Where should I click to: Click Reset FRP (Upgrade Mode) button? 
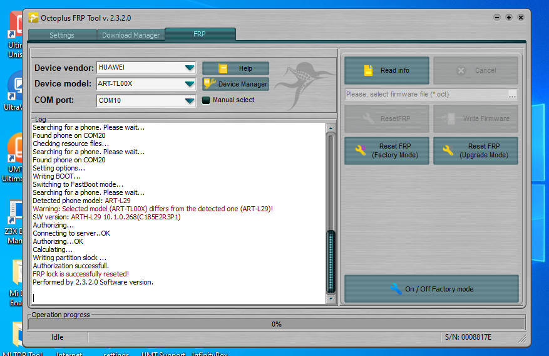(x=475, y=150)
